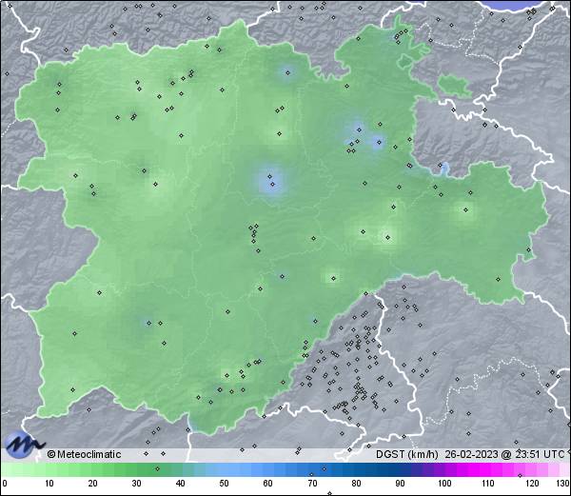Click the small blue gust spot in southwest

(148, 323)
